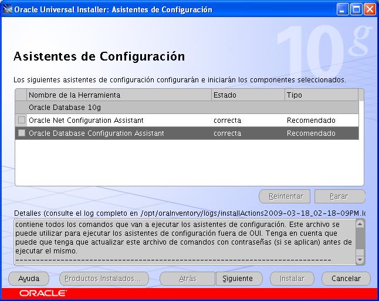379x301 pixels.
Task: Sort by Nombre de la Herramienta column header
Action: click(x=119, y=95)
